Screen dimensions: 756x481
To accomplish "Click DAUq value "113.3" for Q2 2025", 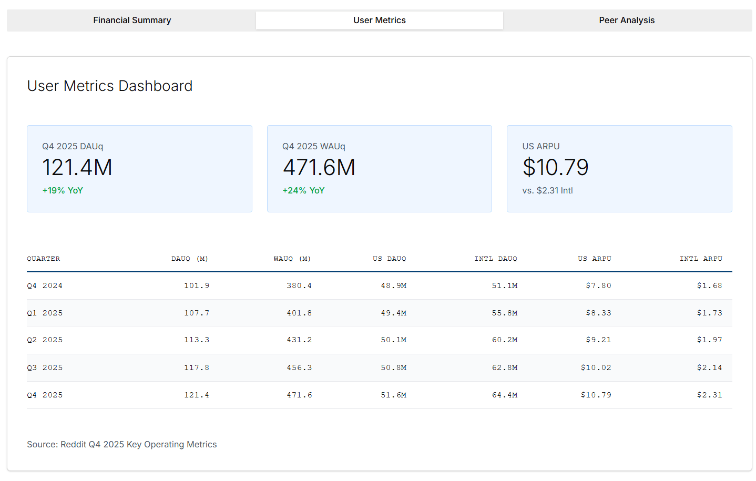I will point(197,340).
